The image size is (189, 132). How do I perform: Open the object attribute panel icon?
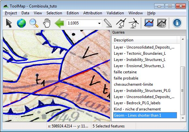[x=162, y=23]
